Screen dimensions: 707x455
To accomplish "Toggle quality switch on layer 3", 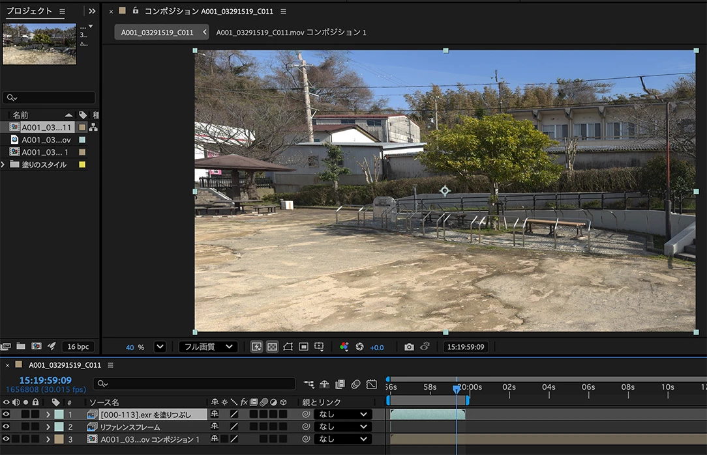I will click(x=234, y=439).
